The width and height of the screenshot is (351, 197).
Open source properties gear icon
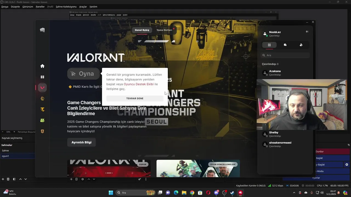click(83, 179)
